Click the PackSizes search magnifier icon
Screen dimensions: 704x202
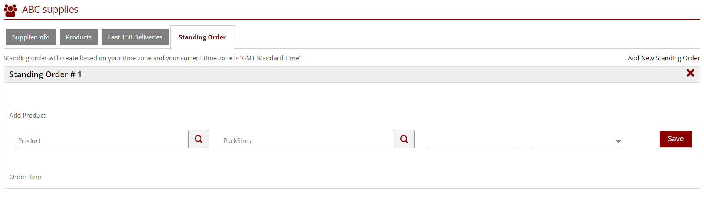(x=404, y=139)
